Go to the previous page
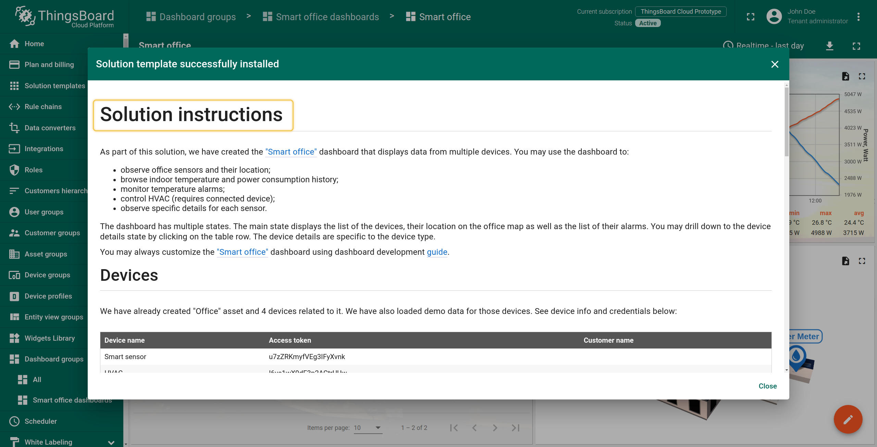 tap(474, 428)
